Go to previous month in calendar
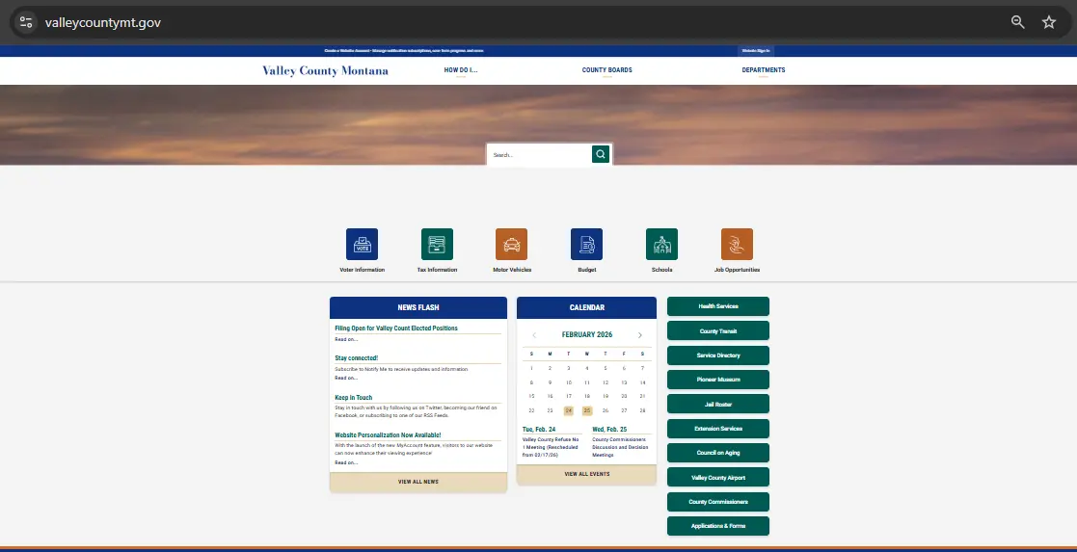 pyautogui.click(x=534, y=335)
